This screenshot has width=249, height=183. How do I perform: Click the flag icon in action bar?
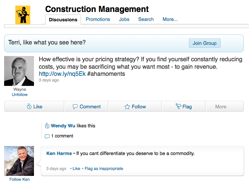coord(178,106)
